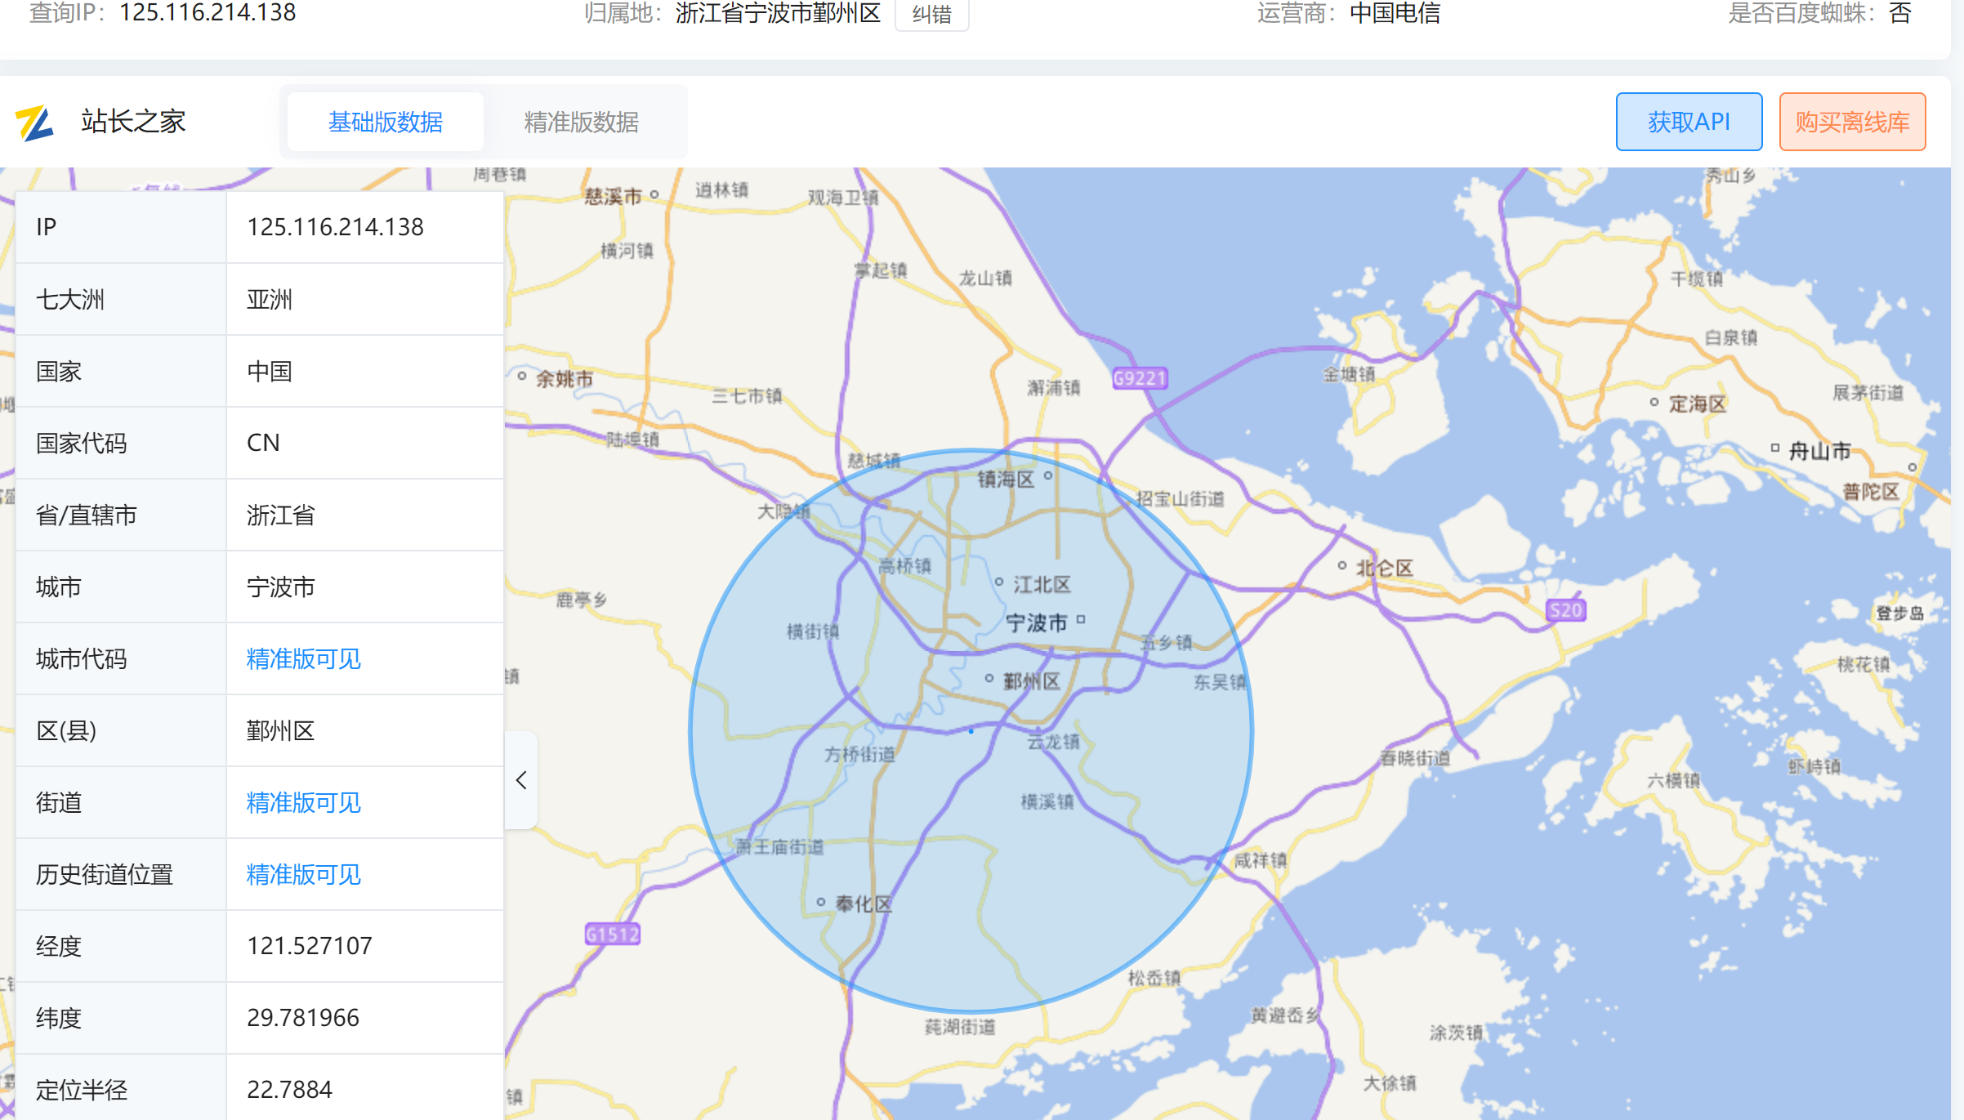Collapse the info panel with the left chevron
The width and height of the screenshot is (1964, 1120).
(x=521, y=780)
